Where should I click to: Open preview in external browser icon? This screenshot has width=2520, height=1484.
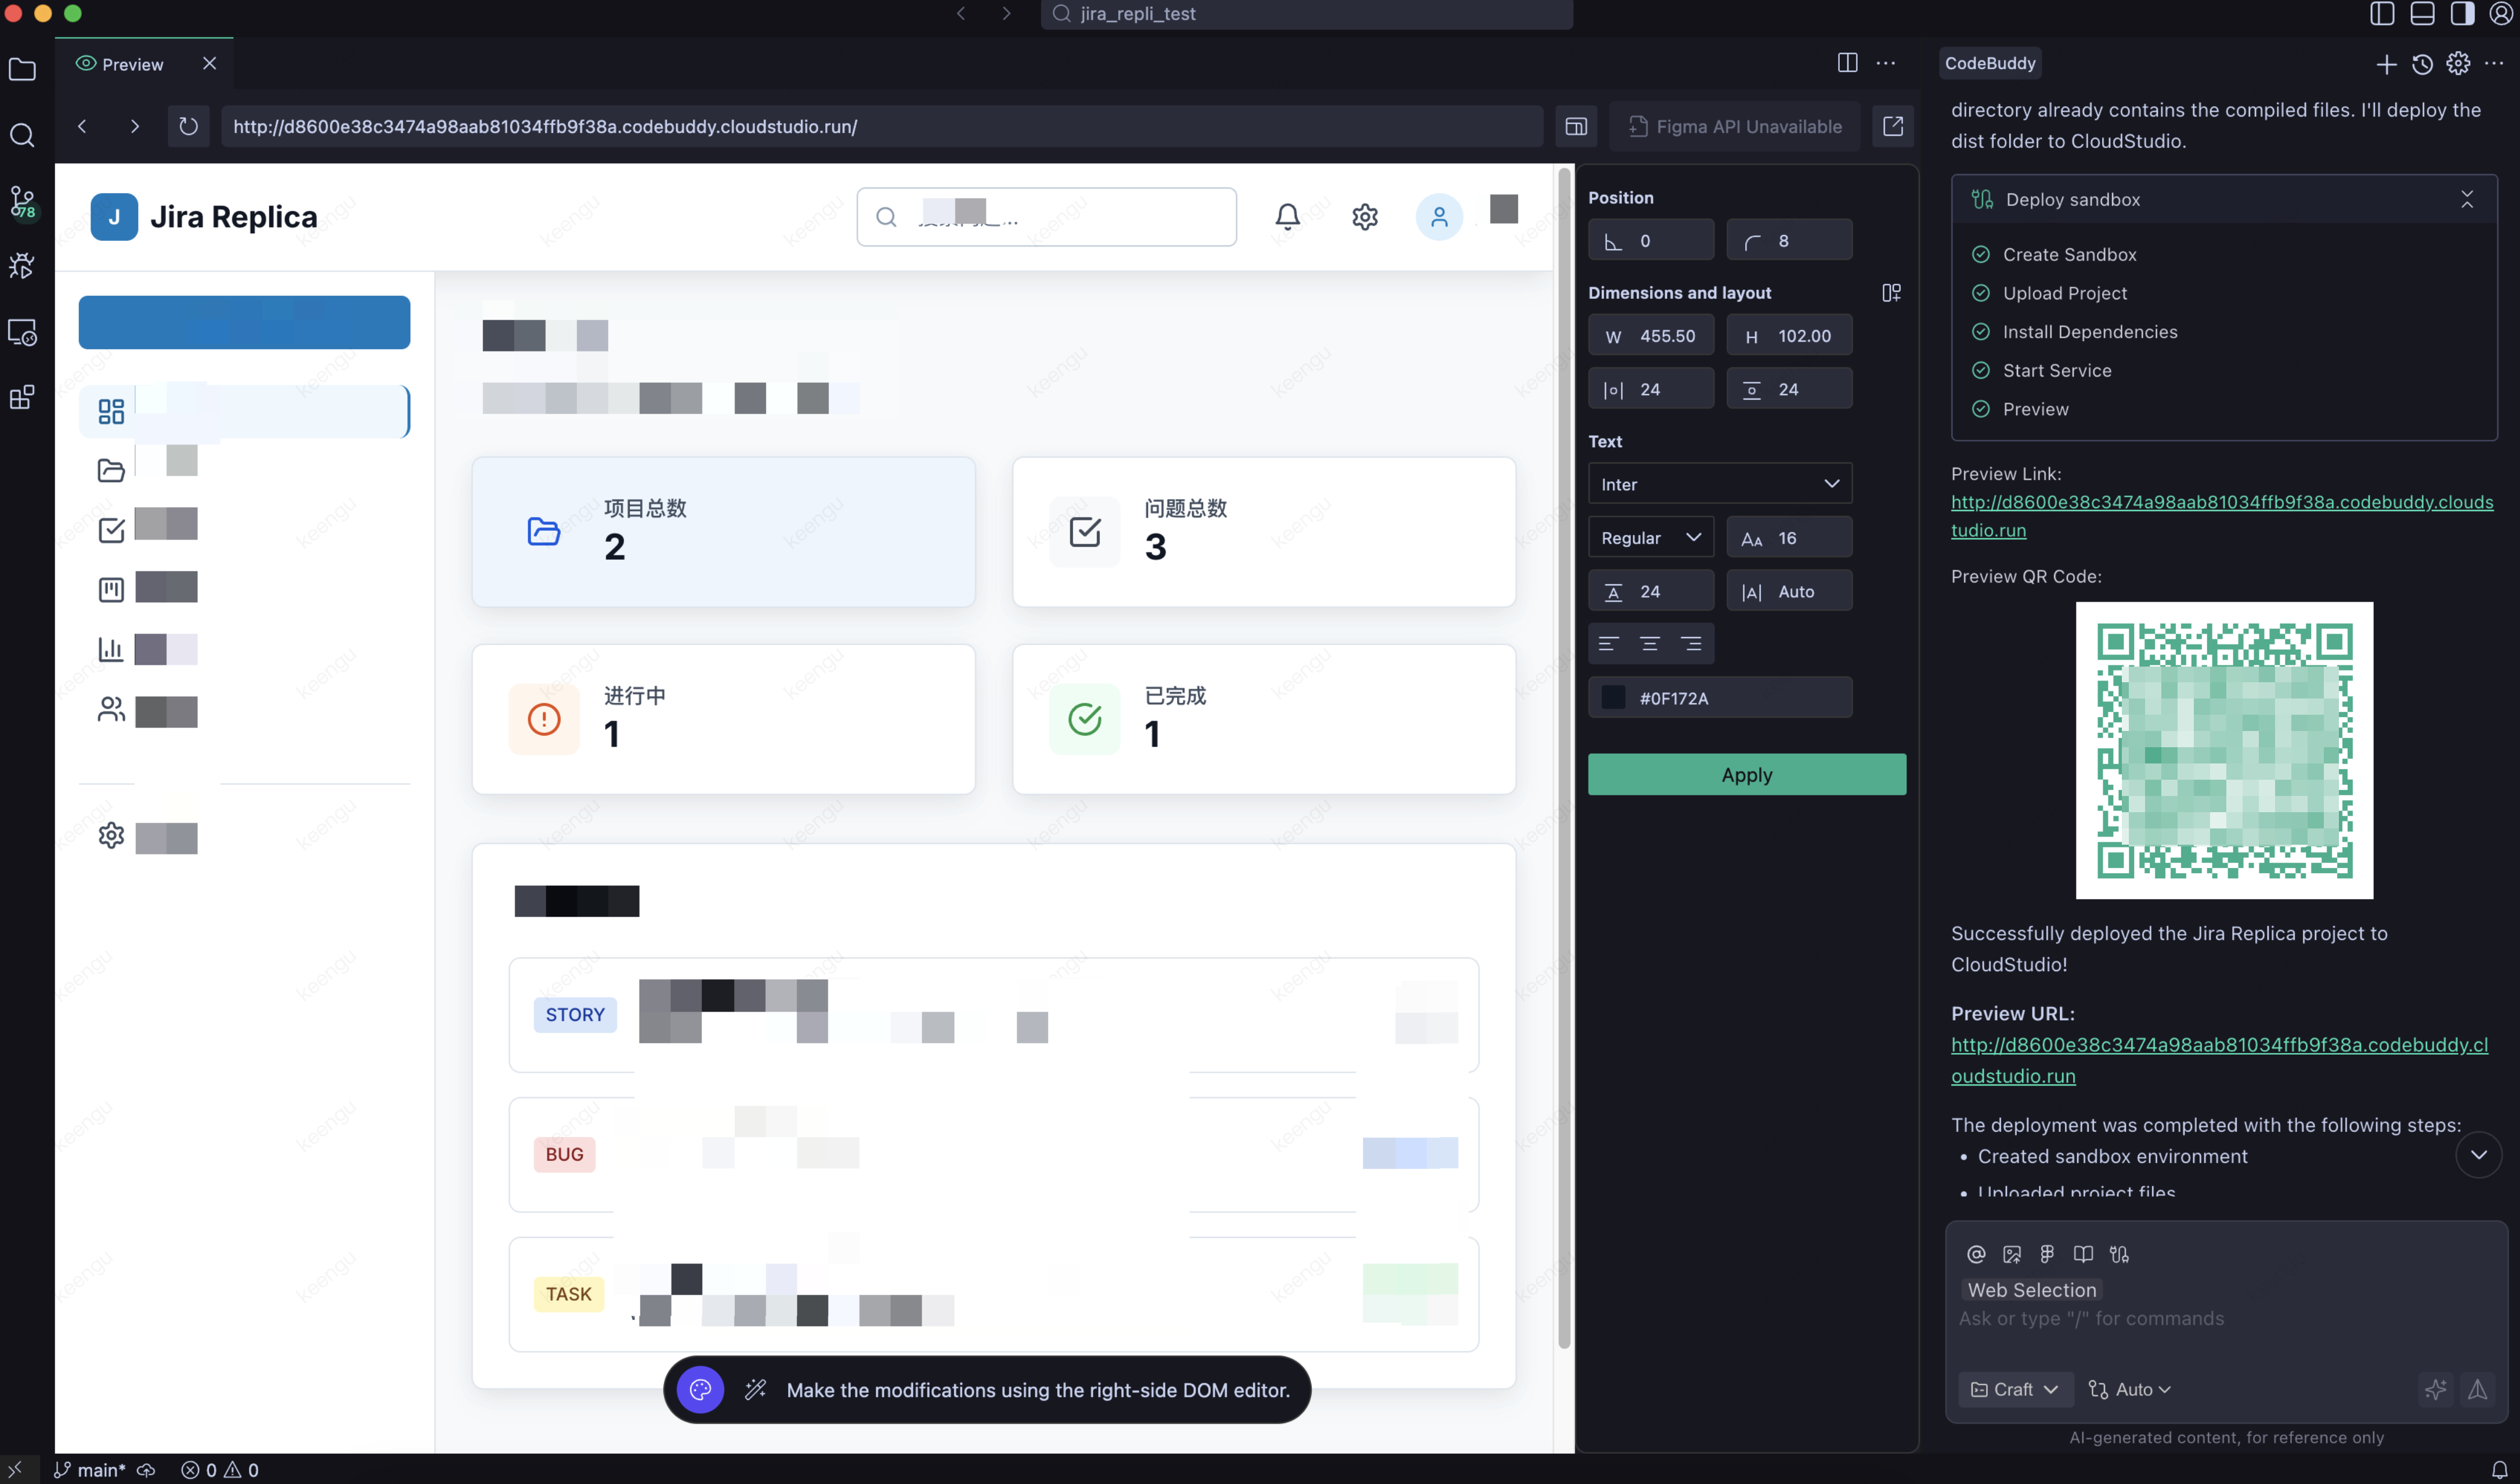tap(1893, 127)
